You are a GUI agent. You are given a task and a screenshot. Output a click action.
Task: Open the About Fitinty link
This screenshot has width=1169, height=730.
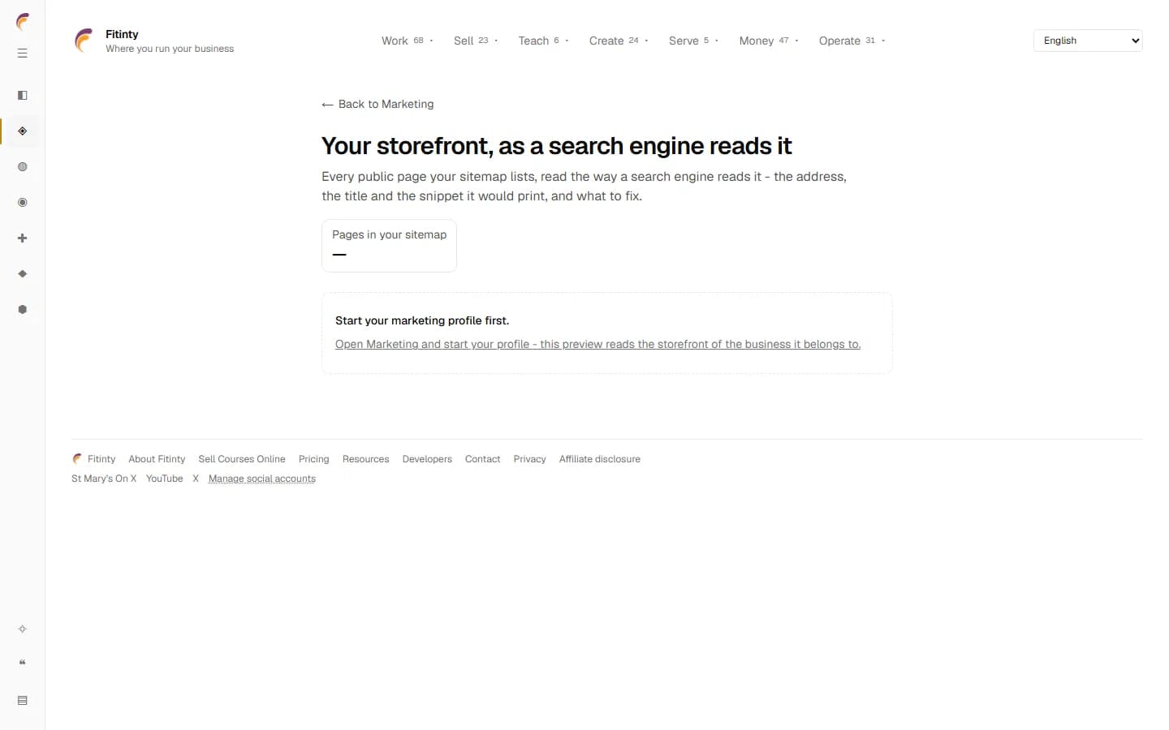coord(157,459)
